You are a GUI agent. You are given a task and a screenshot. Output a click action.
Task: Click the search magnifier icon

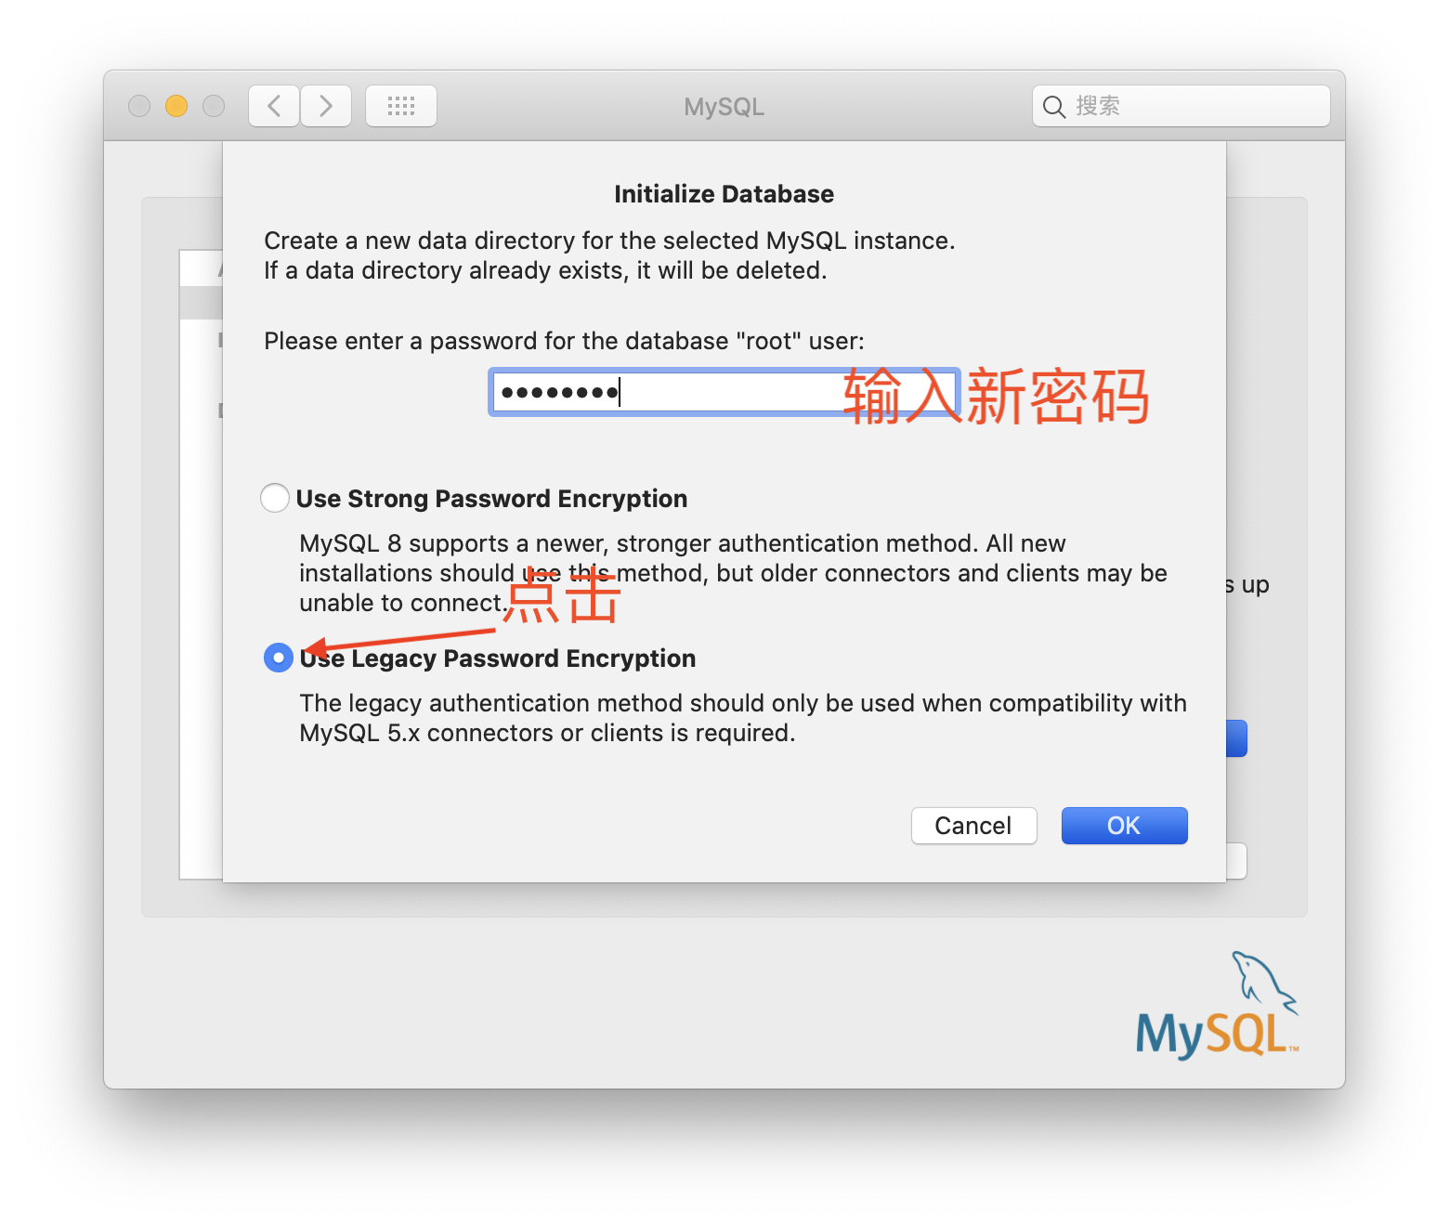(x=1053, y=107)
